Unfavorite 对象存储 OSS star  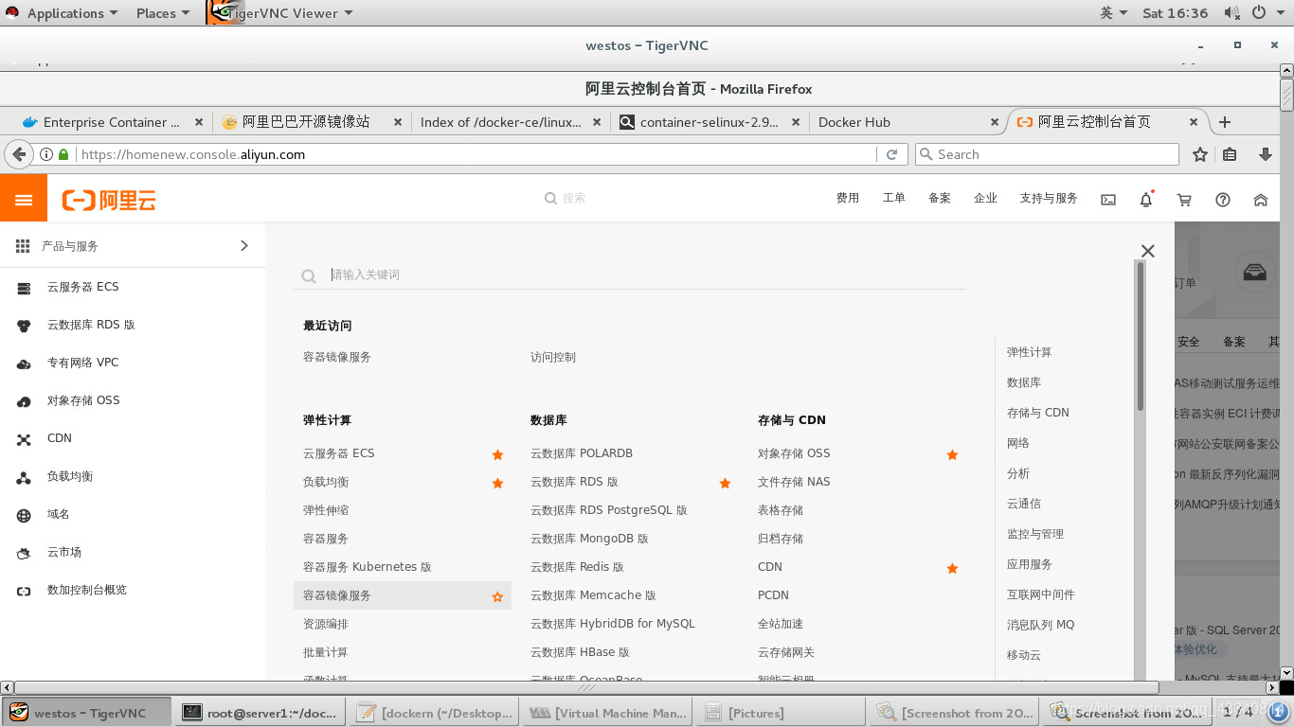[x=952, y=454]
